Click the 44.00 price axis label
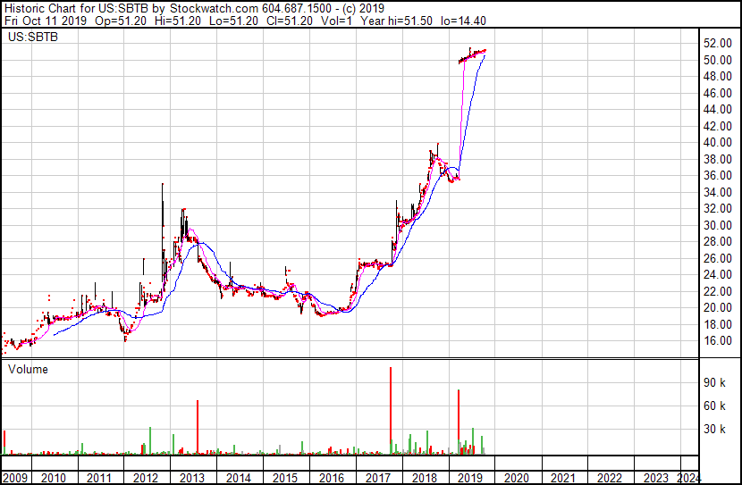This screenshot has height=485, width=742. click(x=717, y=109)
